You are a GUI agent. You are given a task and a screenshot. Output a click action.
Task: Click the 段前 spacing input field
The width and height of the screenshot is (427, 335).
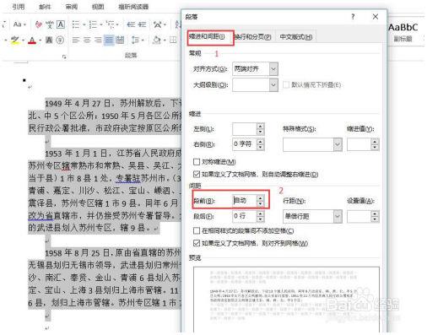coord(244,201)
